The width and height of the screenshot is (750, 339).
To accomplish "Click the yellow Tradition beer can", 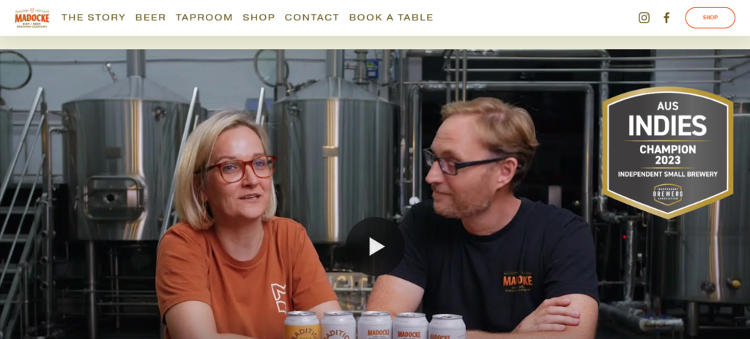I will pos(302,325).
